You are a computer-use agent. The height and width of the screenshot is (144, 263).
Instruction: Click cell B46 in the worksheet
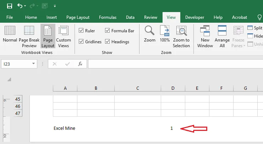[96, 106]
